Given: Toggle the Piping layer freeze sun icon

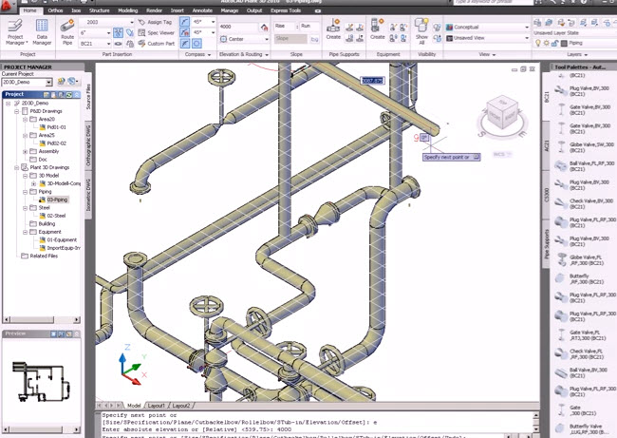Looking at the screenshot, I should (x=547, y=43).
